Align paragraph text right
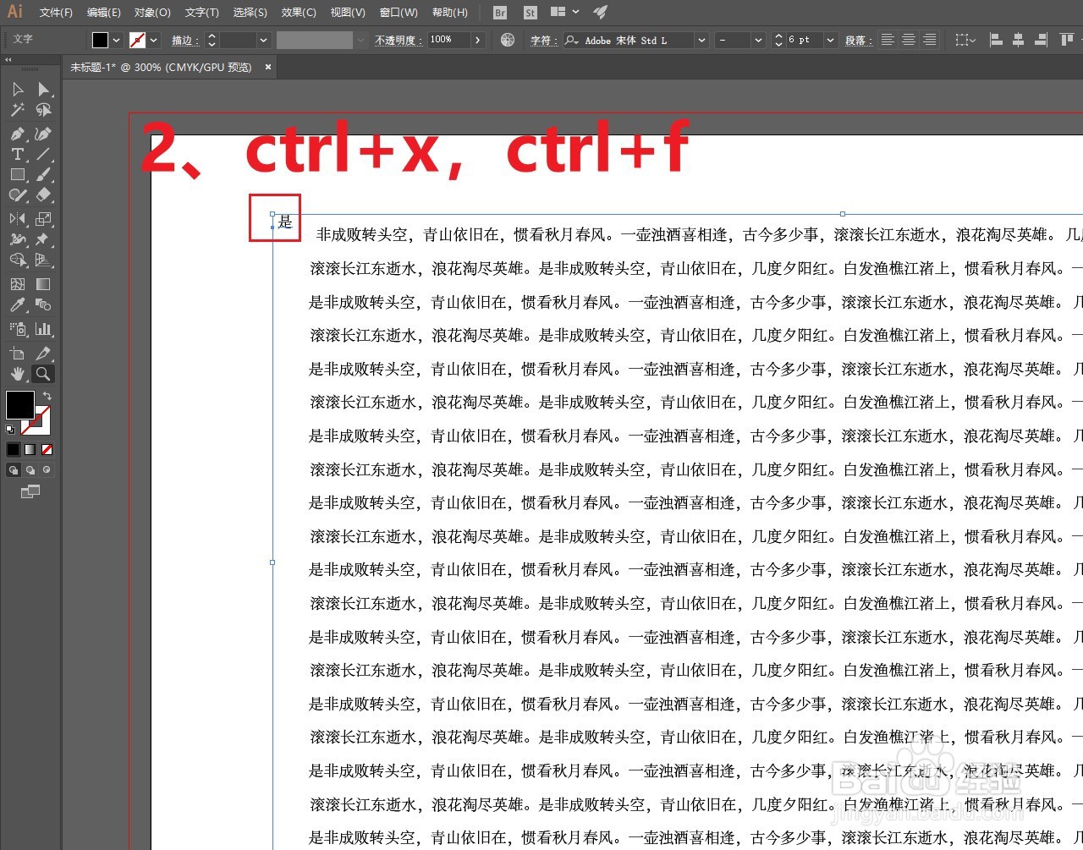The height and width of the screenshot is (850, 1083). point(930,40)
